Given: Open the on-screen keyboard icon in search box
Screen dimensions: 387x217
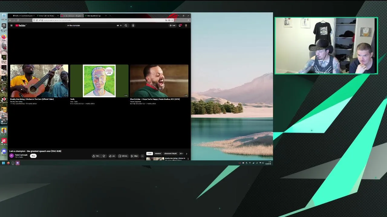Looking at the screenshot, I should [x=118, y=26].
